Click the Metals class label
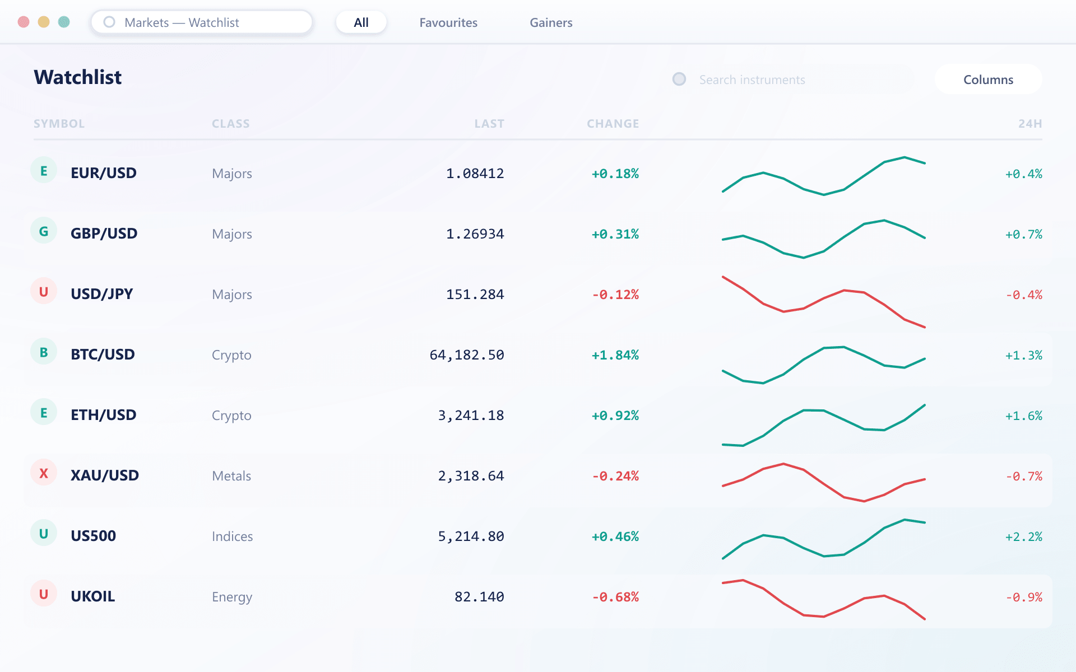Viewport: 1076px width, 672px height. (x=231, y=476)
